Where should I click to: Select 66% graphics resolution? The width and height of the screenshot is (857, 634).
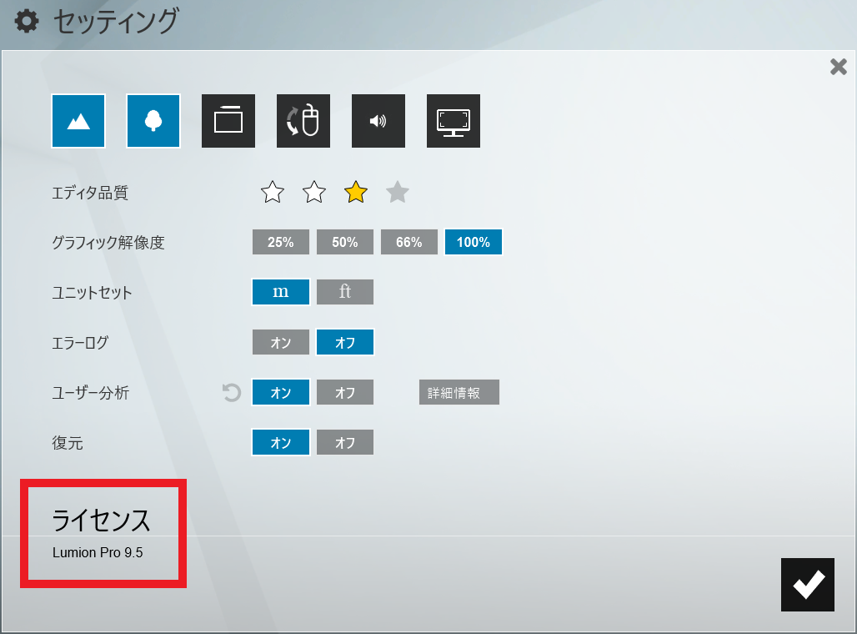point(409,242)
